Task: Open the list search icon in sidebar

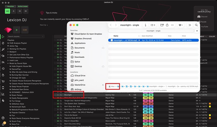Action: pos(3,62)
